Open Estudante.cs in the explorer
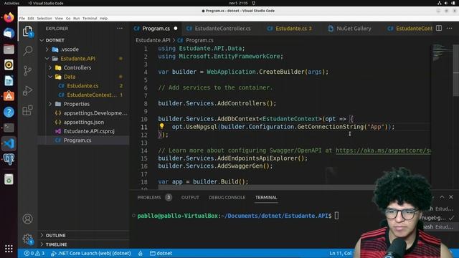 [x=82, y=86]
